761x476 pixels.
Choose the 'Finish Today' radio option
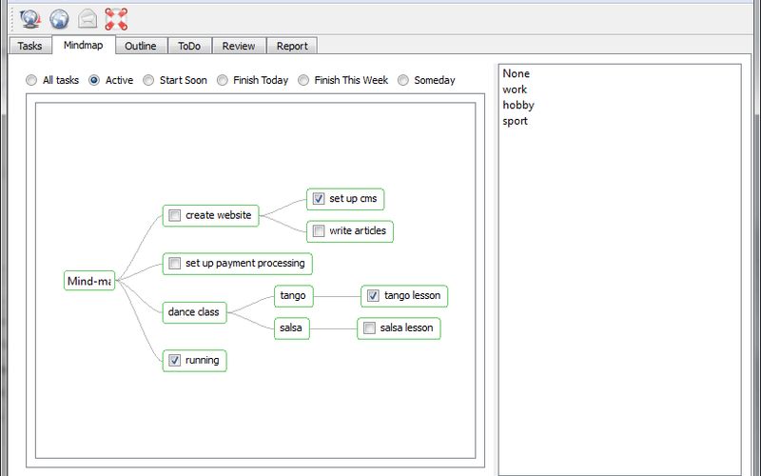[x=223, y=81]
